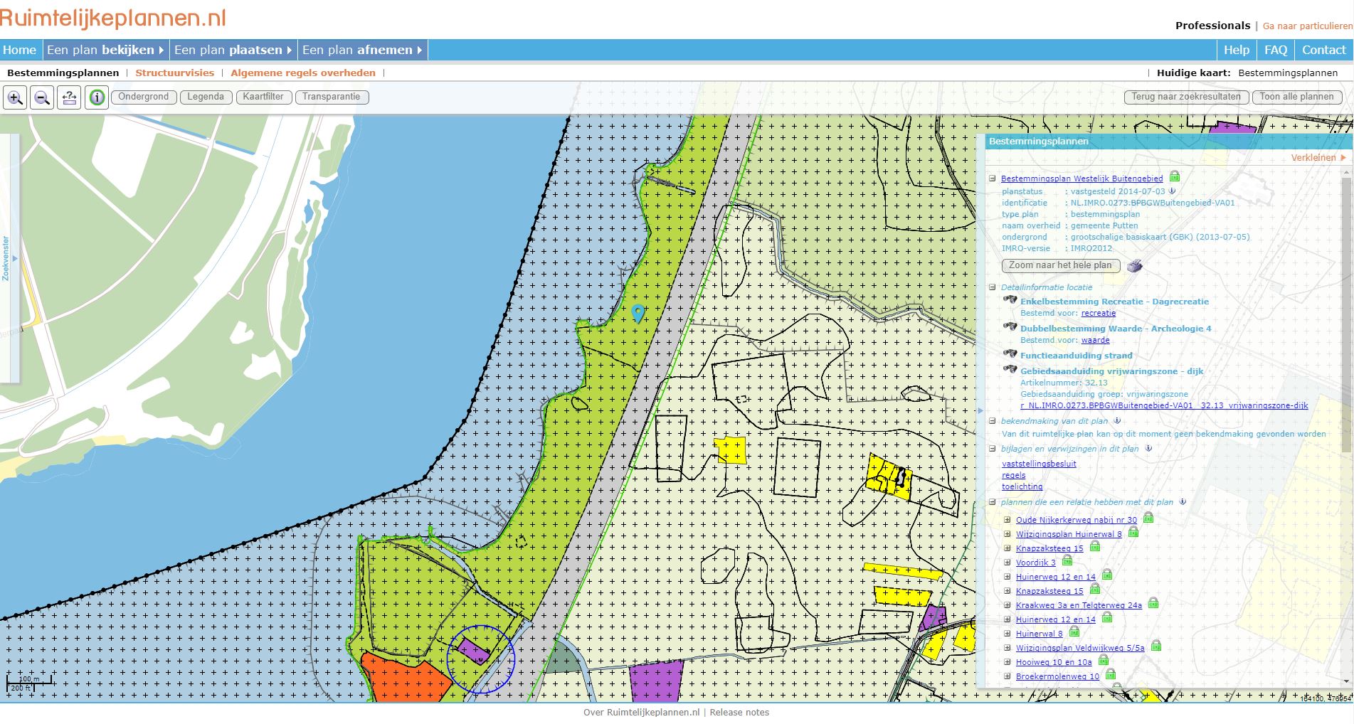This screenshot has height=724, width=1354.
Task: Toggle the Legenda display
Action: (x=206, y=97)
